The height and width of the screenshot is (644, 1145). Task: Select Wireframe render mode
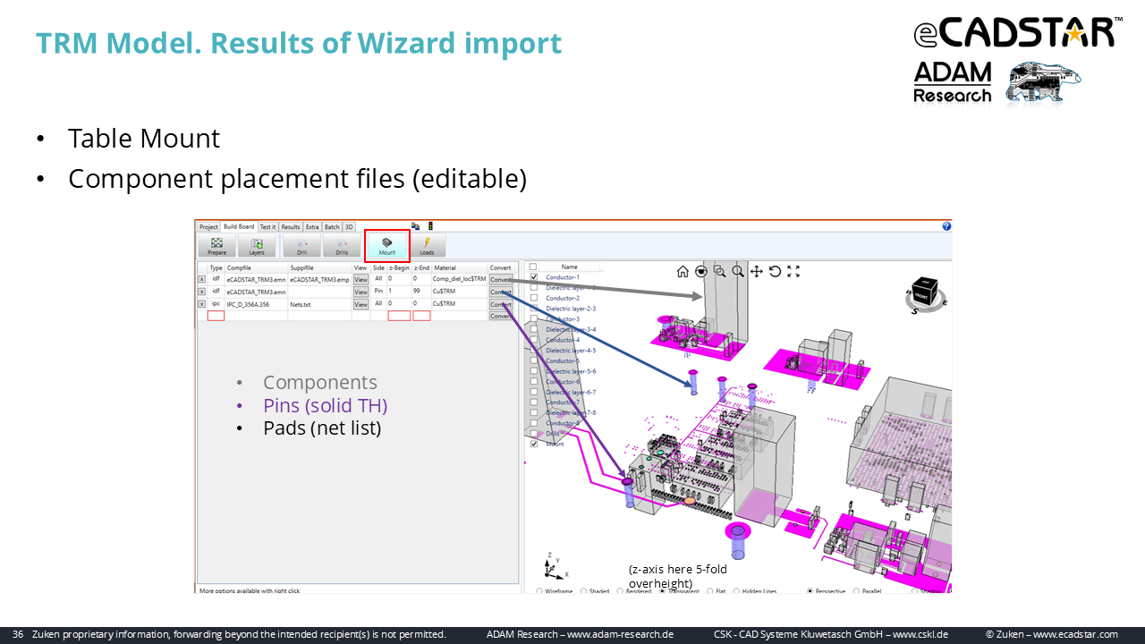pyautogui.click(x=539, y=591)
